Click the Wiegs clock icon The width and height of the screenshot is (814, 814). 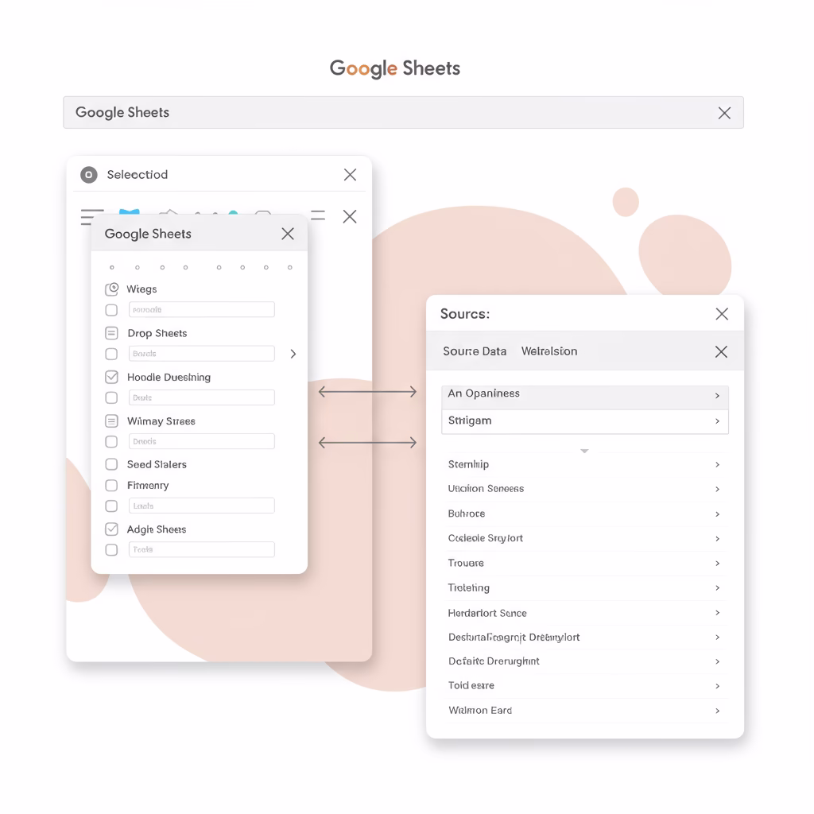pos(111,289)
